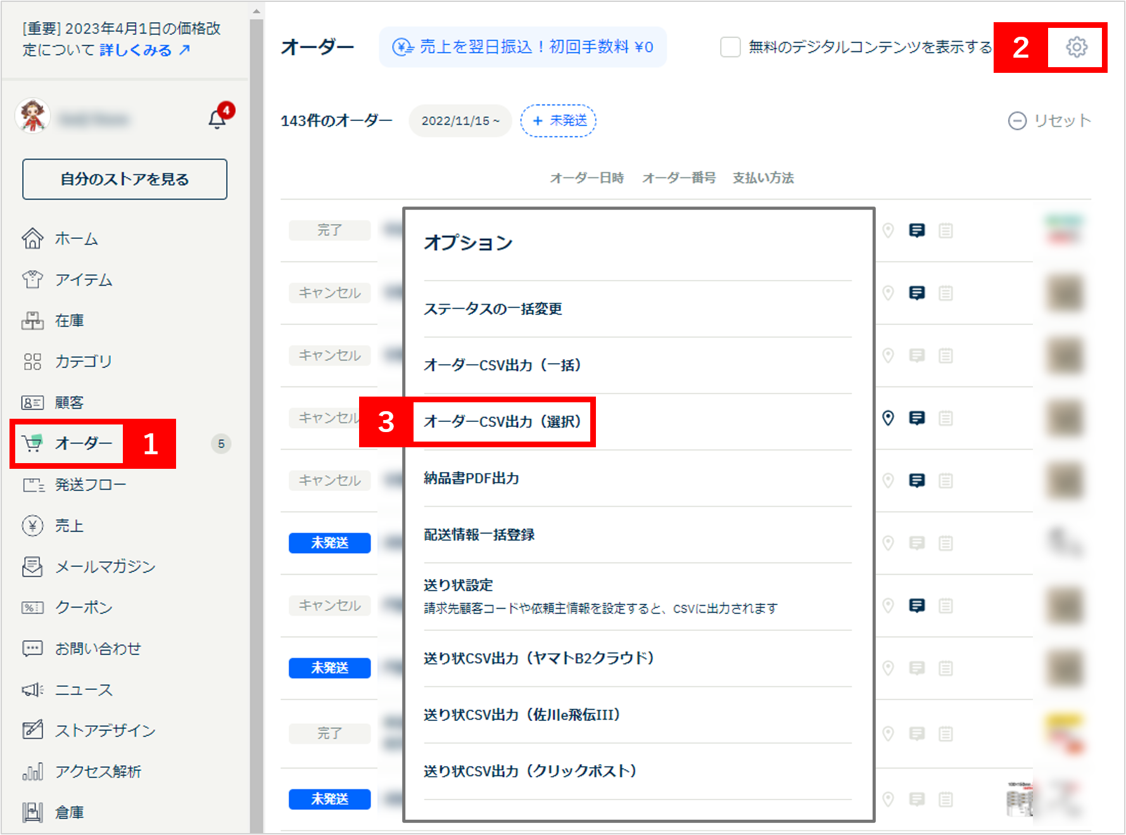The height and width of the screenshot is (835, 1126).
Task: Select オーダーCSV出力（選択） option
Action: coord(502,421)
